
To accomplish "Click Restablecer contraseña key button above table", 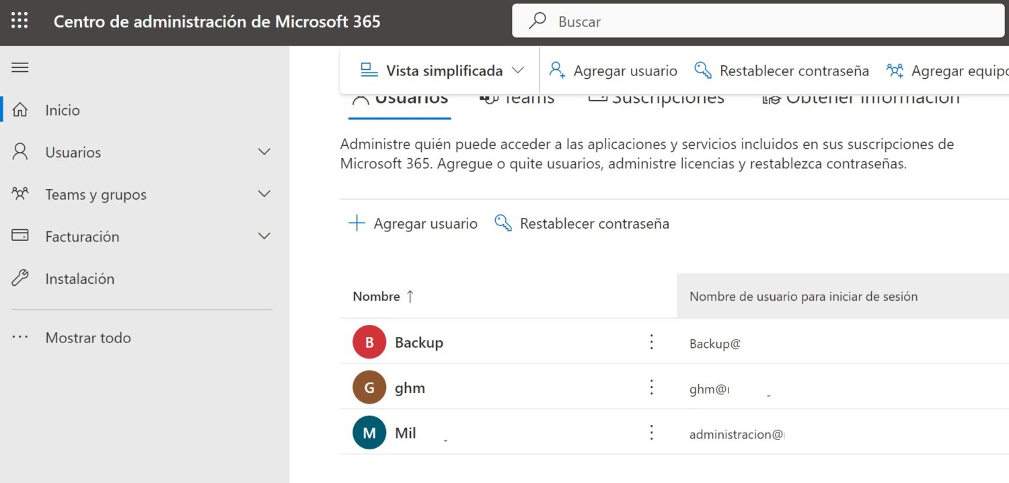I will point(582,223).
